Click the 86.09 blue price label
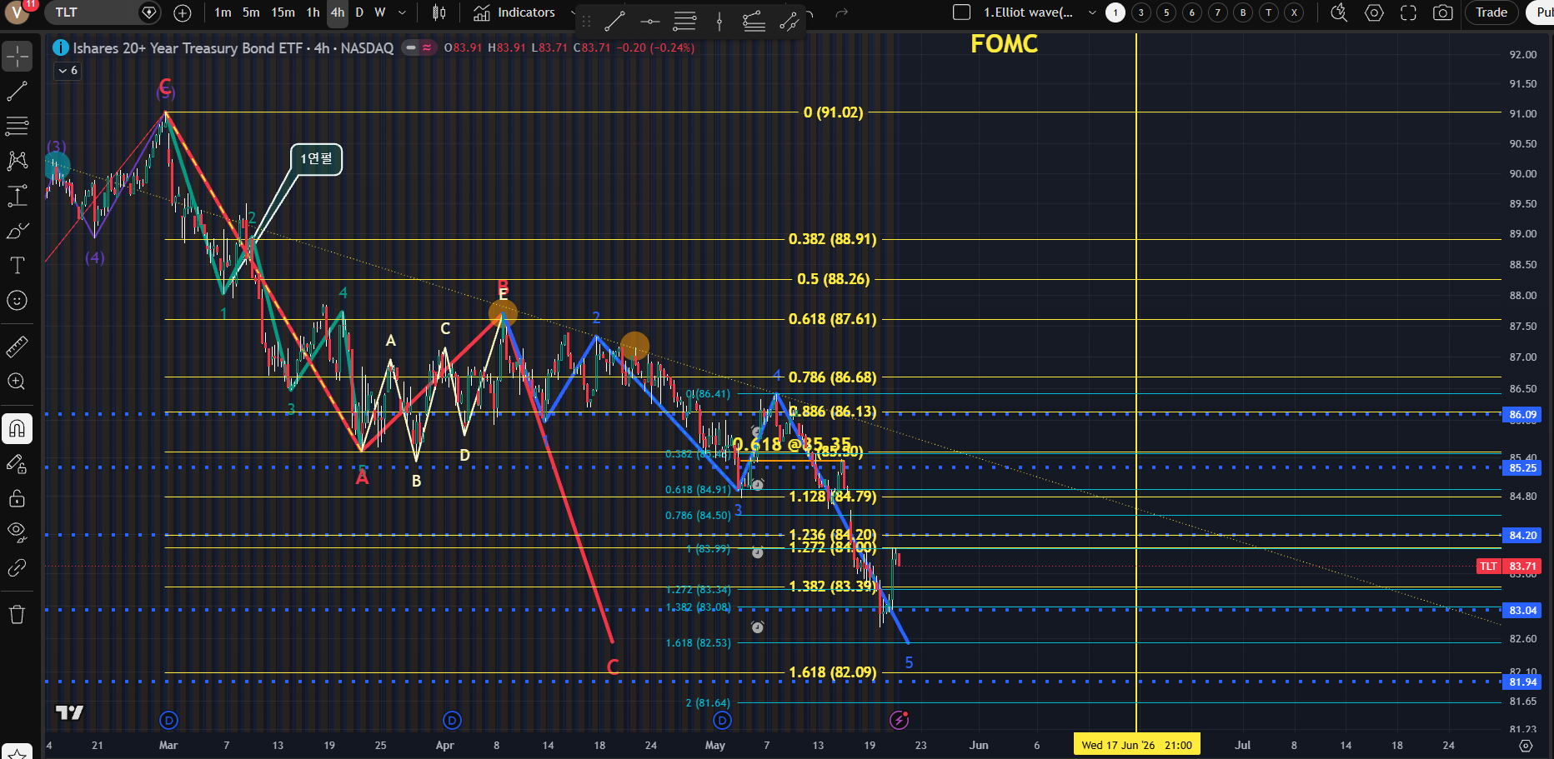 [x=1522, y=414]
